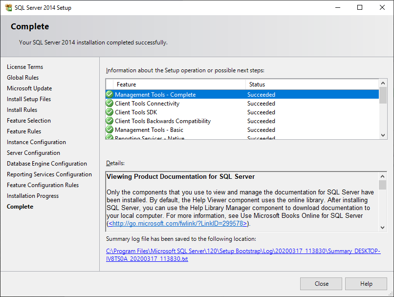
Task: Click the Feature column header
Action: (x=179, y=85)
